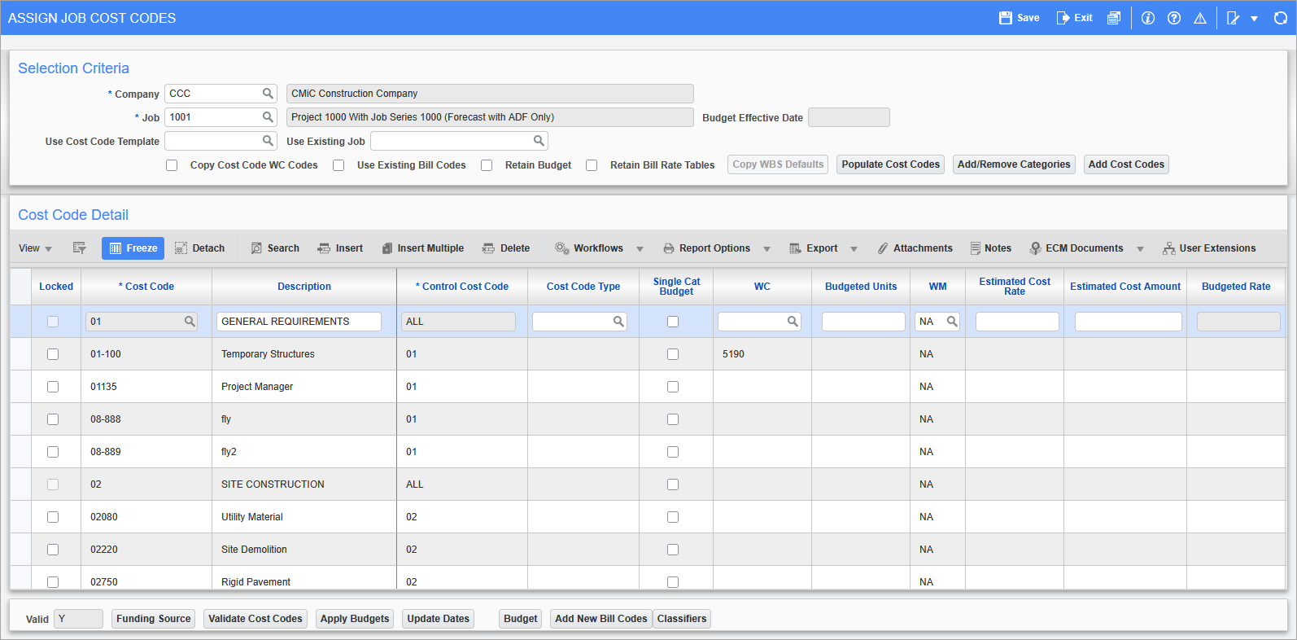This screenshot has width=1297, height=640.
Task: Click Apply Budgets button
Action: click(355, 619)
